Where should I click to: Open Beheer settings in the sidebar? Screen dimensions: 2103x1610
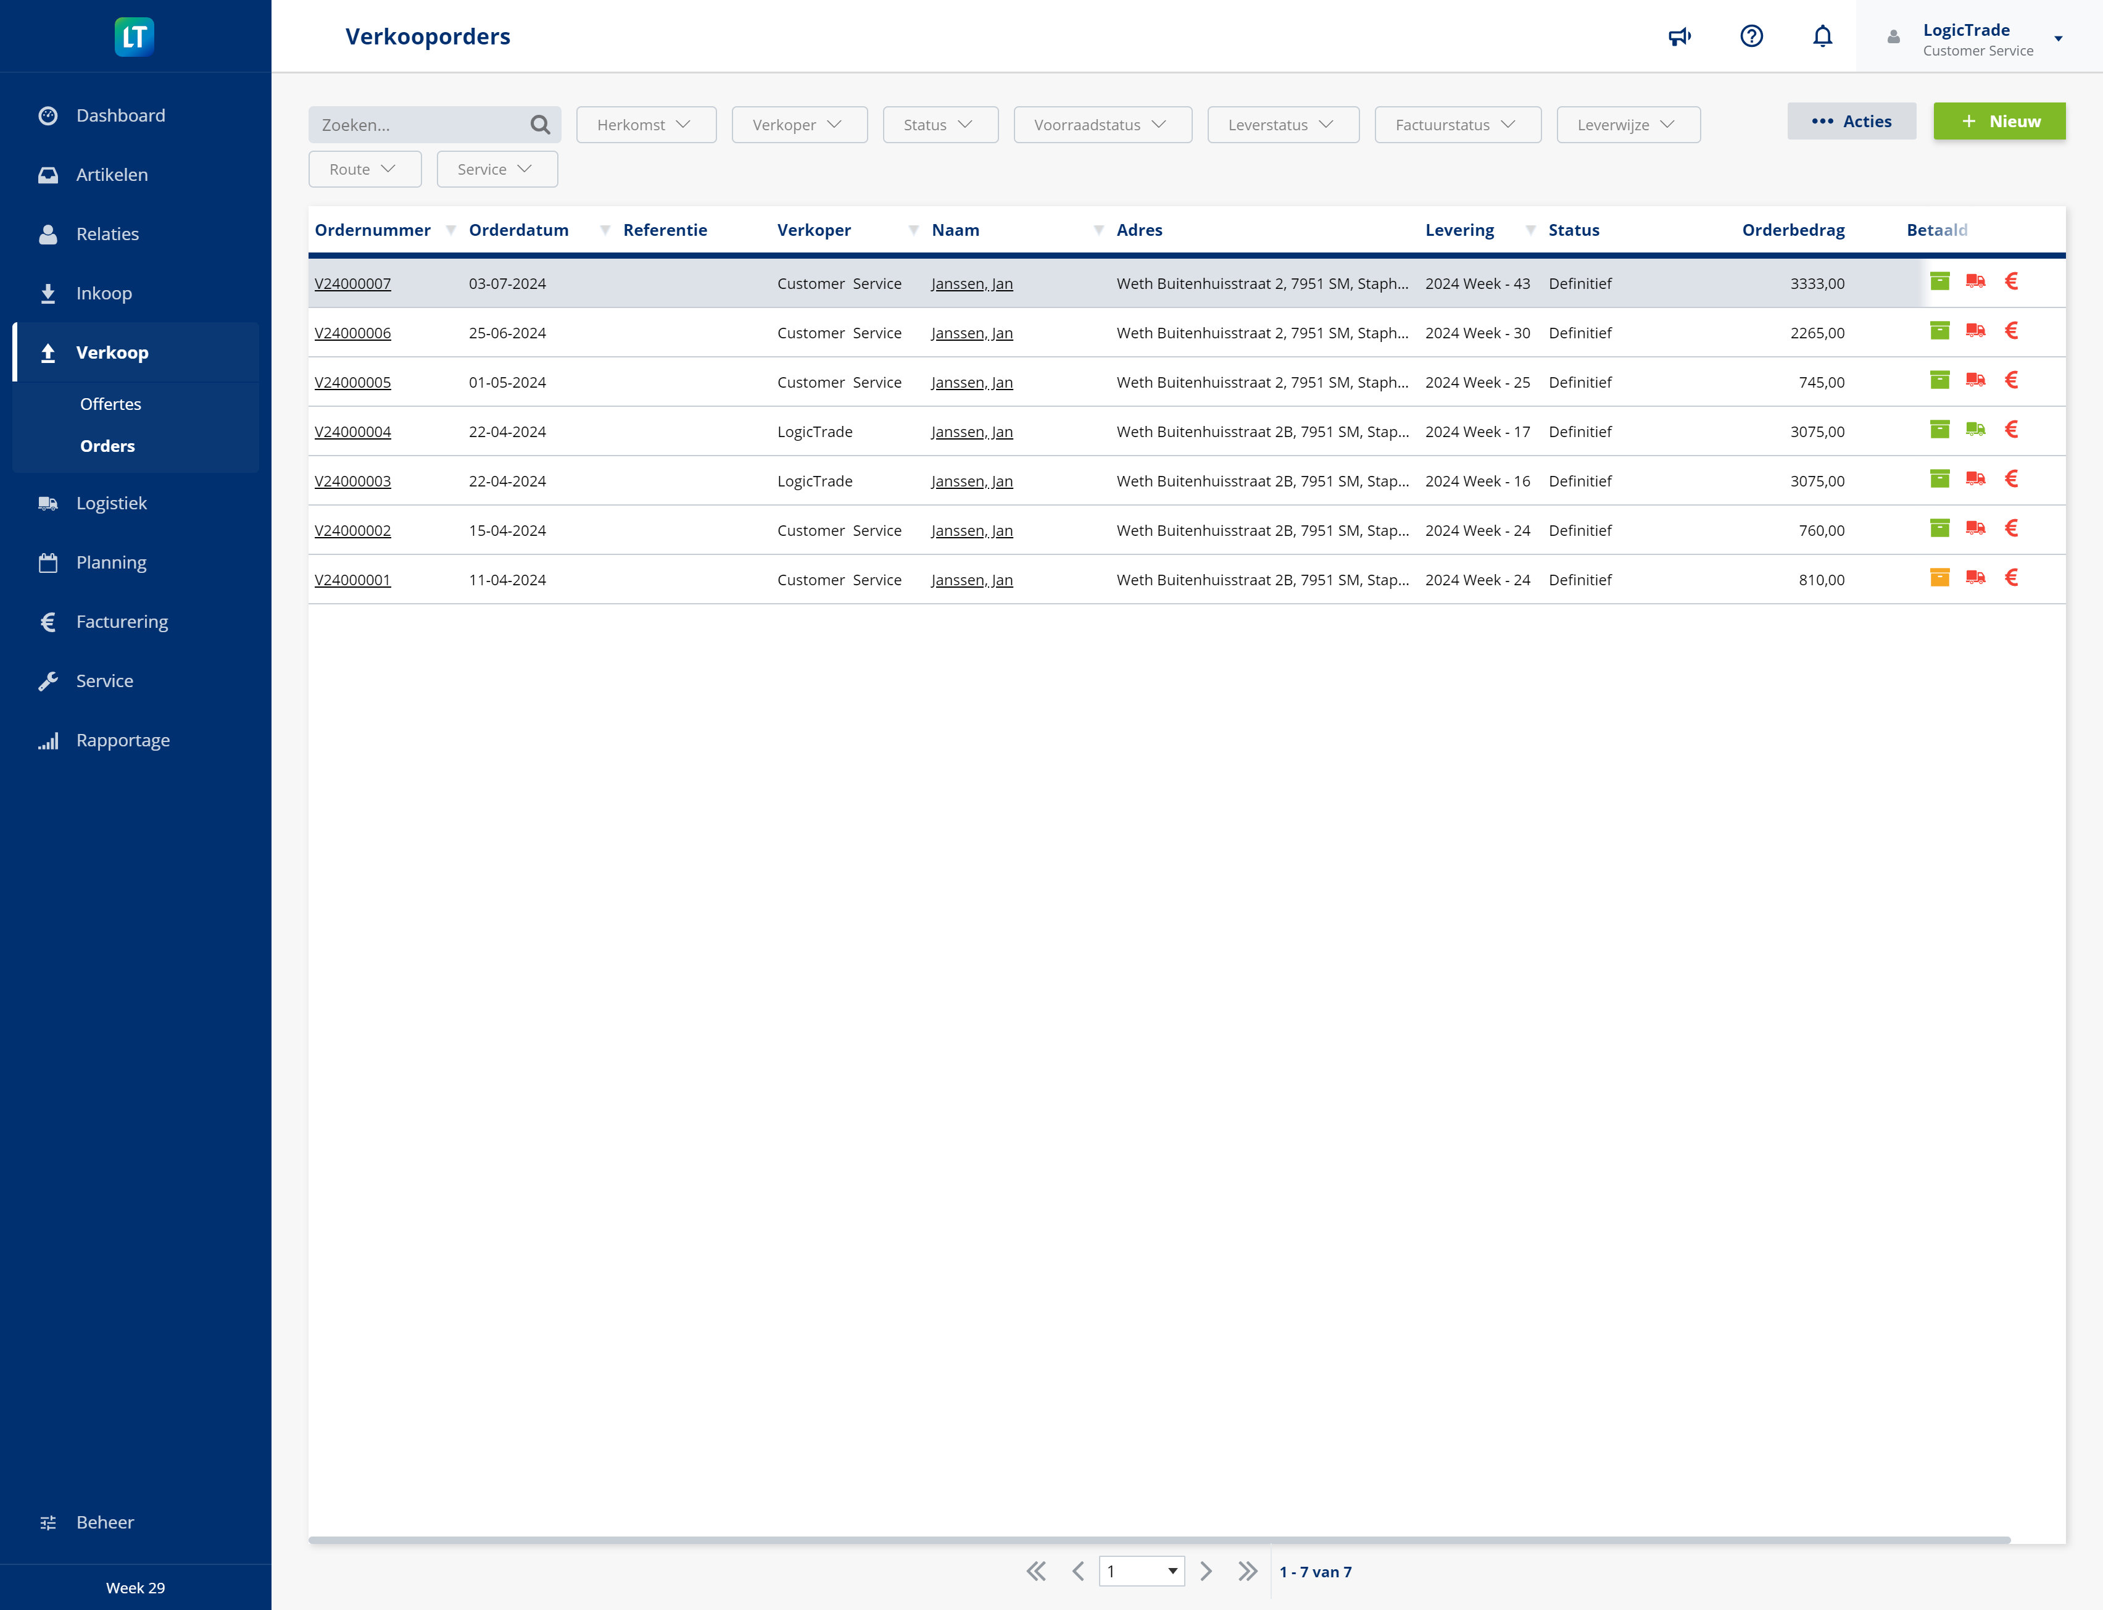coord(106,1522)
